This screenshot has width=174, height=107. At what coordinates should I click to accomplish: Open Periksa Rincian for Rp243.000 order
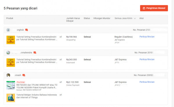click(147, 59)
